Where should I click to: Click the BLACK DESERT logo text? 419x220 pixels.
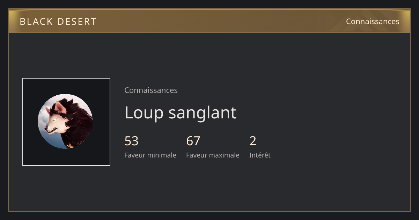click(x=58, y=22)
